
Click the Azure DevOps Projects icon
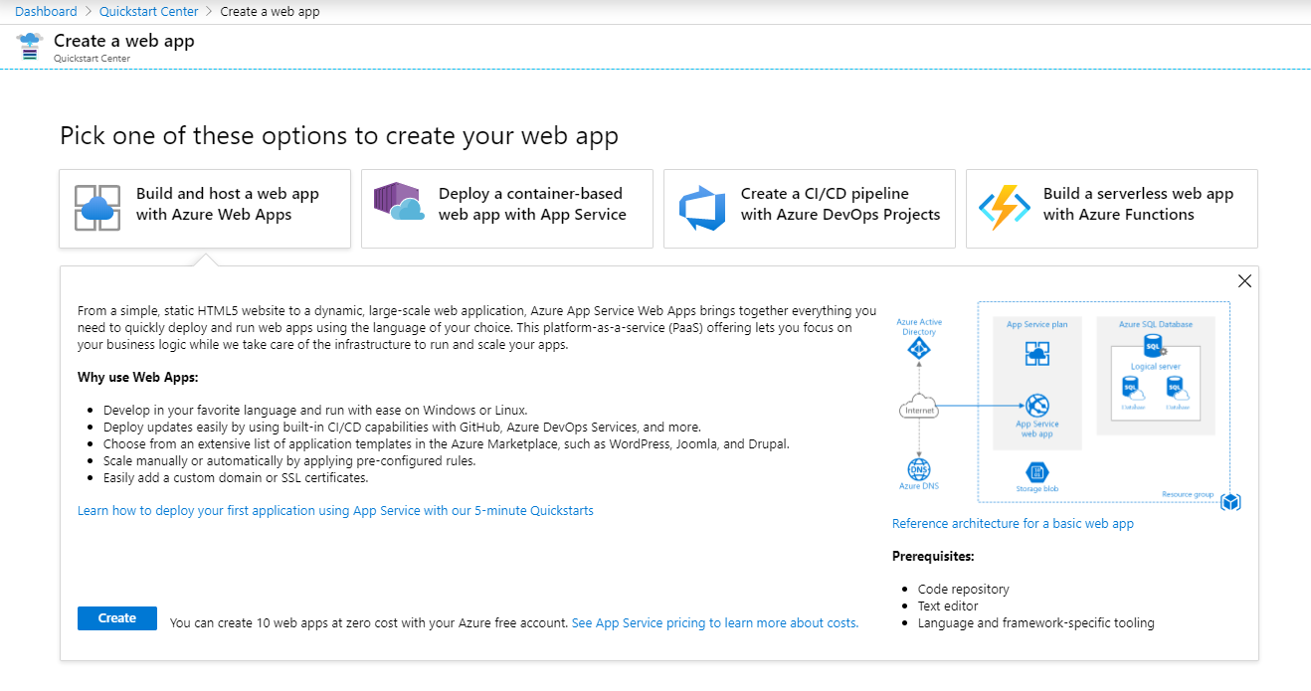point(702,209)
